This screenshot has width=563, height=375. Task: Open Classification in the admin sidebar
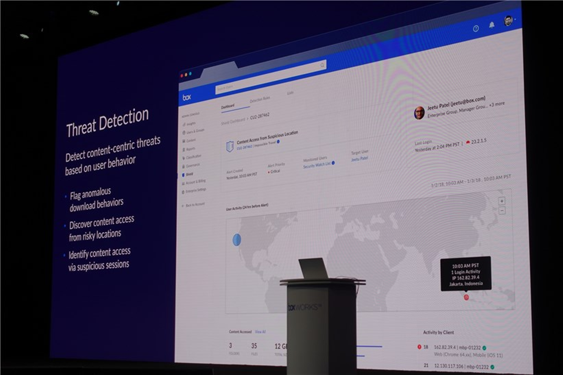194,157
